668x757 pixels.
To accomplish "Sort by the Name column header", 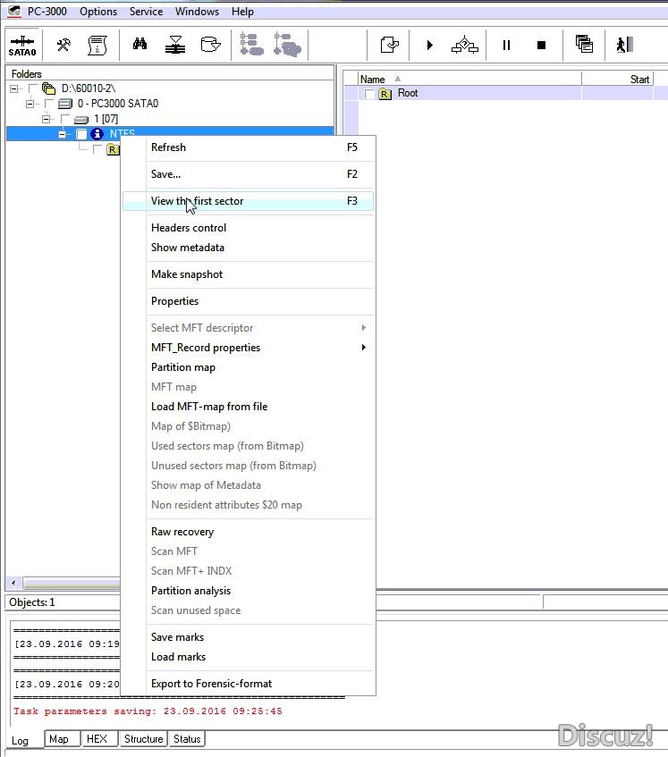I will pos(469,80).
